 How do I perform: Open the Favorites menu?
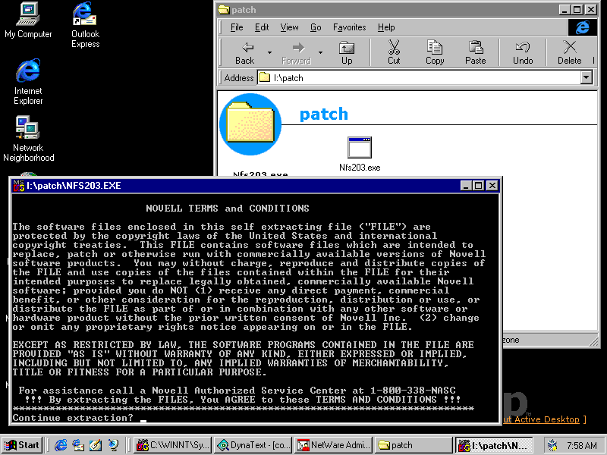click(x=350, y=27)
